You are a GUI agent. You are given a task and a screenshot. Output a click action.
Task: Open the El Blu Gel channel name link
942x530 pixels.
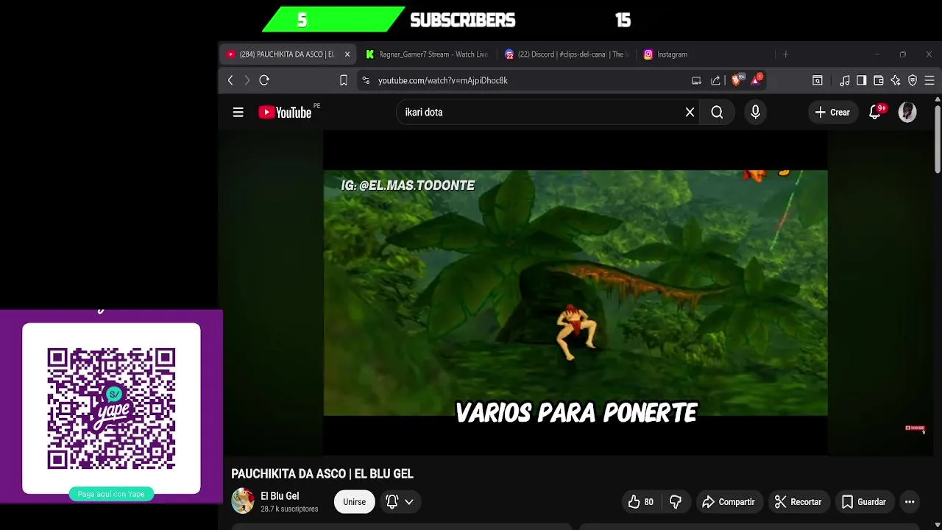[280, 496]
